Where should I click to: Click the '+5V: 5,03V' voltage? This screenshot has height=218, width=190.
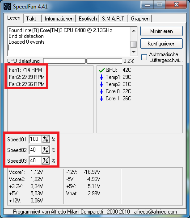click(26, 193)
